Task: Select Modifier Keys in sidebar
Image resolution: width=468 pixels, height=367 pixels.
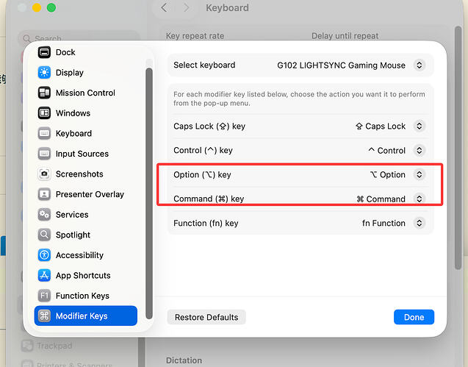Action: point(86,316)
